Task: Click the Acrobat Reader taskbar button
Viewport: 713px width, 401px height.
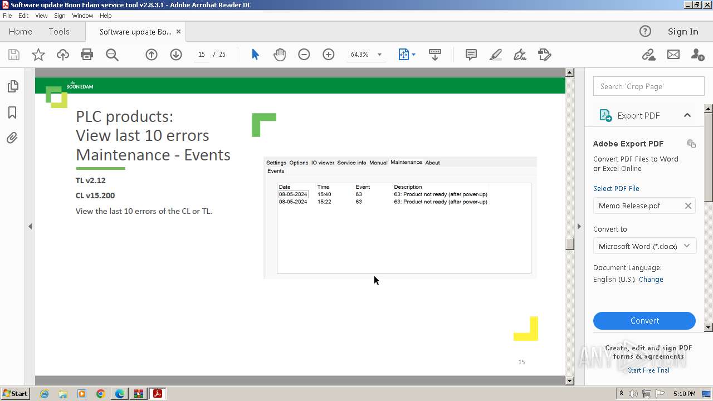Action: coord(158,394)
